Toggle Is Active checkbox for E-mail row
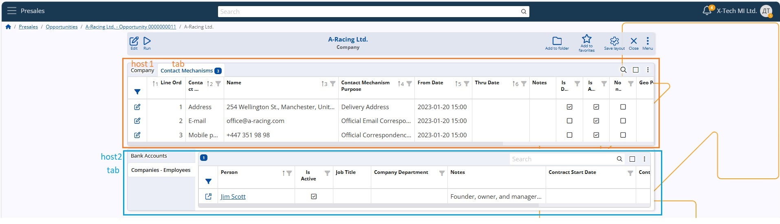This screenshot has width=780, height=224. pyautogui.click(x=596, y=121)
